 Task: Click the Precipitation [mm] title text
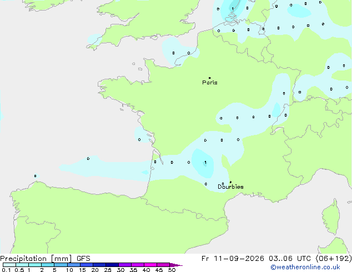36,259
